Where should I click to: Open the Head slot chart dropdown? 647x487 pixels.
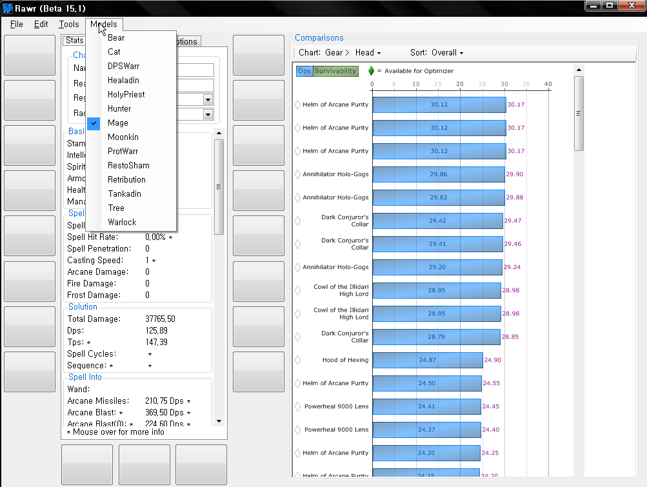(368, 53)
